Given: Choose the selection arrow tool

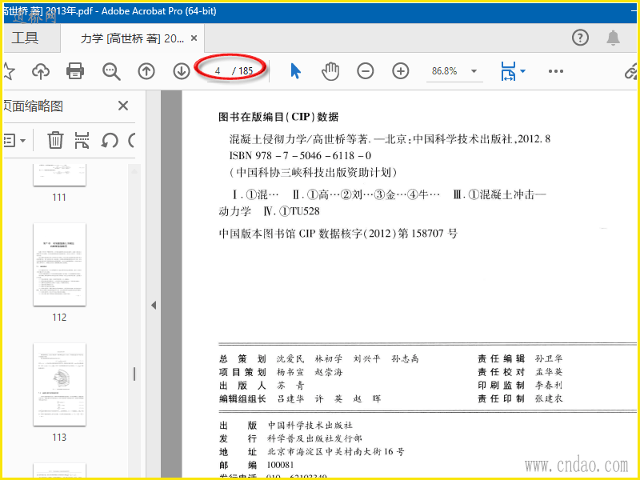Looking at the screenshot, I should point(295,71).
